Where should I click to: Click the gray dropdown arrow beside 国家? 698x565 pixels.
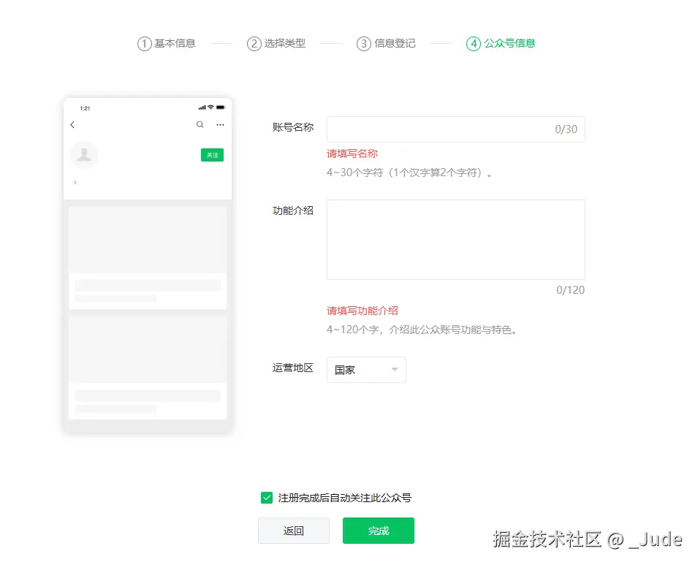coord(395,370)
